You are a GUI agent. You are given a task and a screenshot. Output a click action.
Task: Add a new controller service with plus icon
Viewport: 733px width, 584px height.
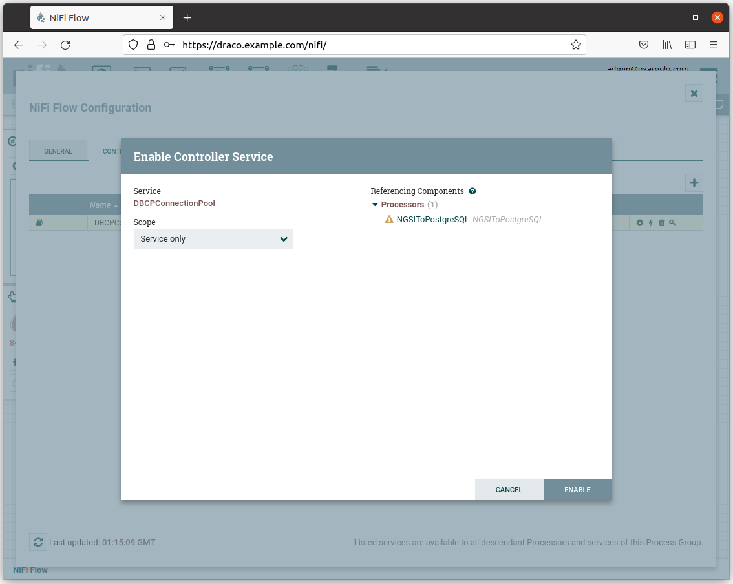(694, 183)
